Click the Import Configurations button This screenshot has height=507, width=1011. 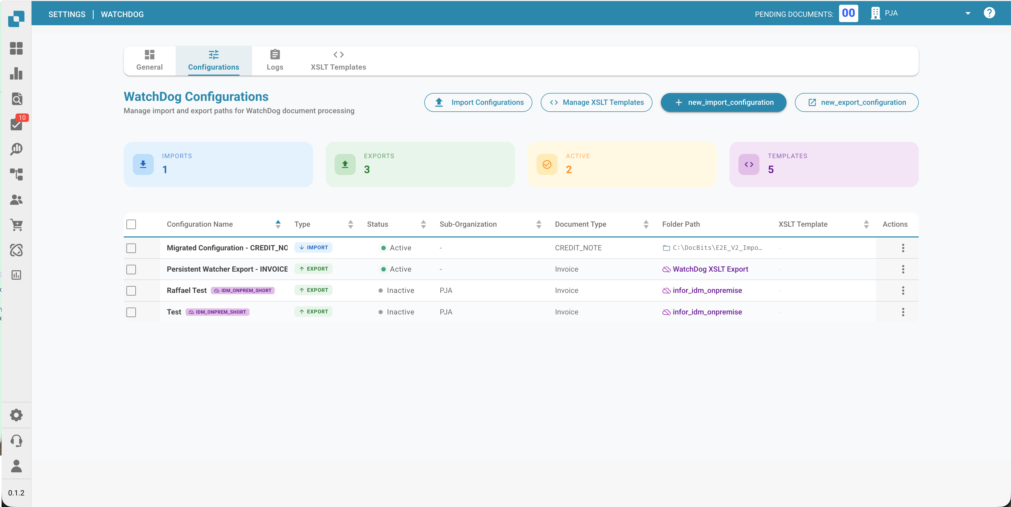tap(478, 102)
